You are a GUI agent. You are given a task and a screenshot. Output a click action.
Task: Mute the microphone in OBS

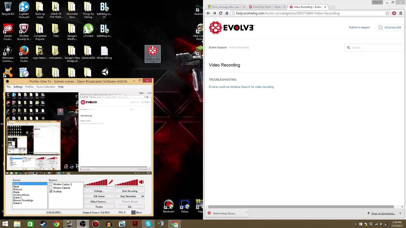(x=110, y=182)
